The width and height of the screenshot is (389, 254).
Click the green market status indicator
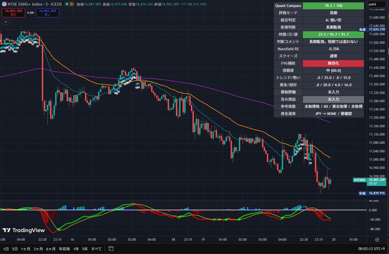(67, 5)
